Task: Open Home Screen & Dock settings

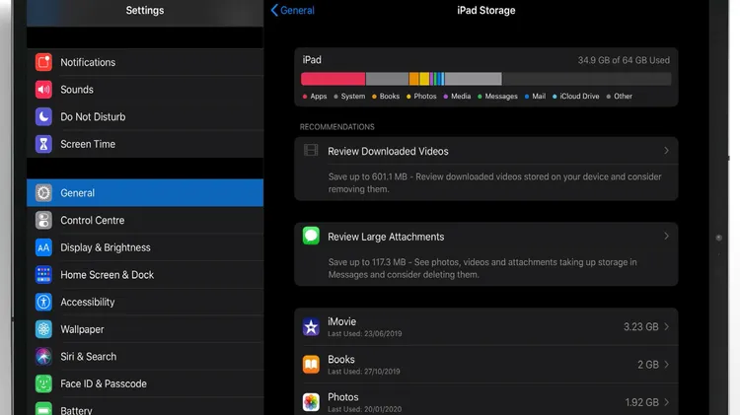Action: (145, 274)
